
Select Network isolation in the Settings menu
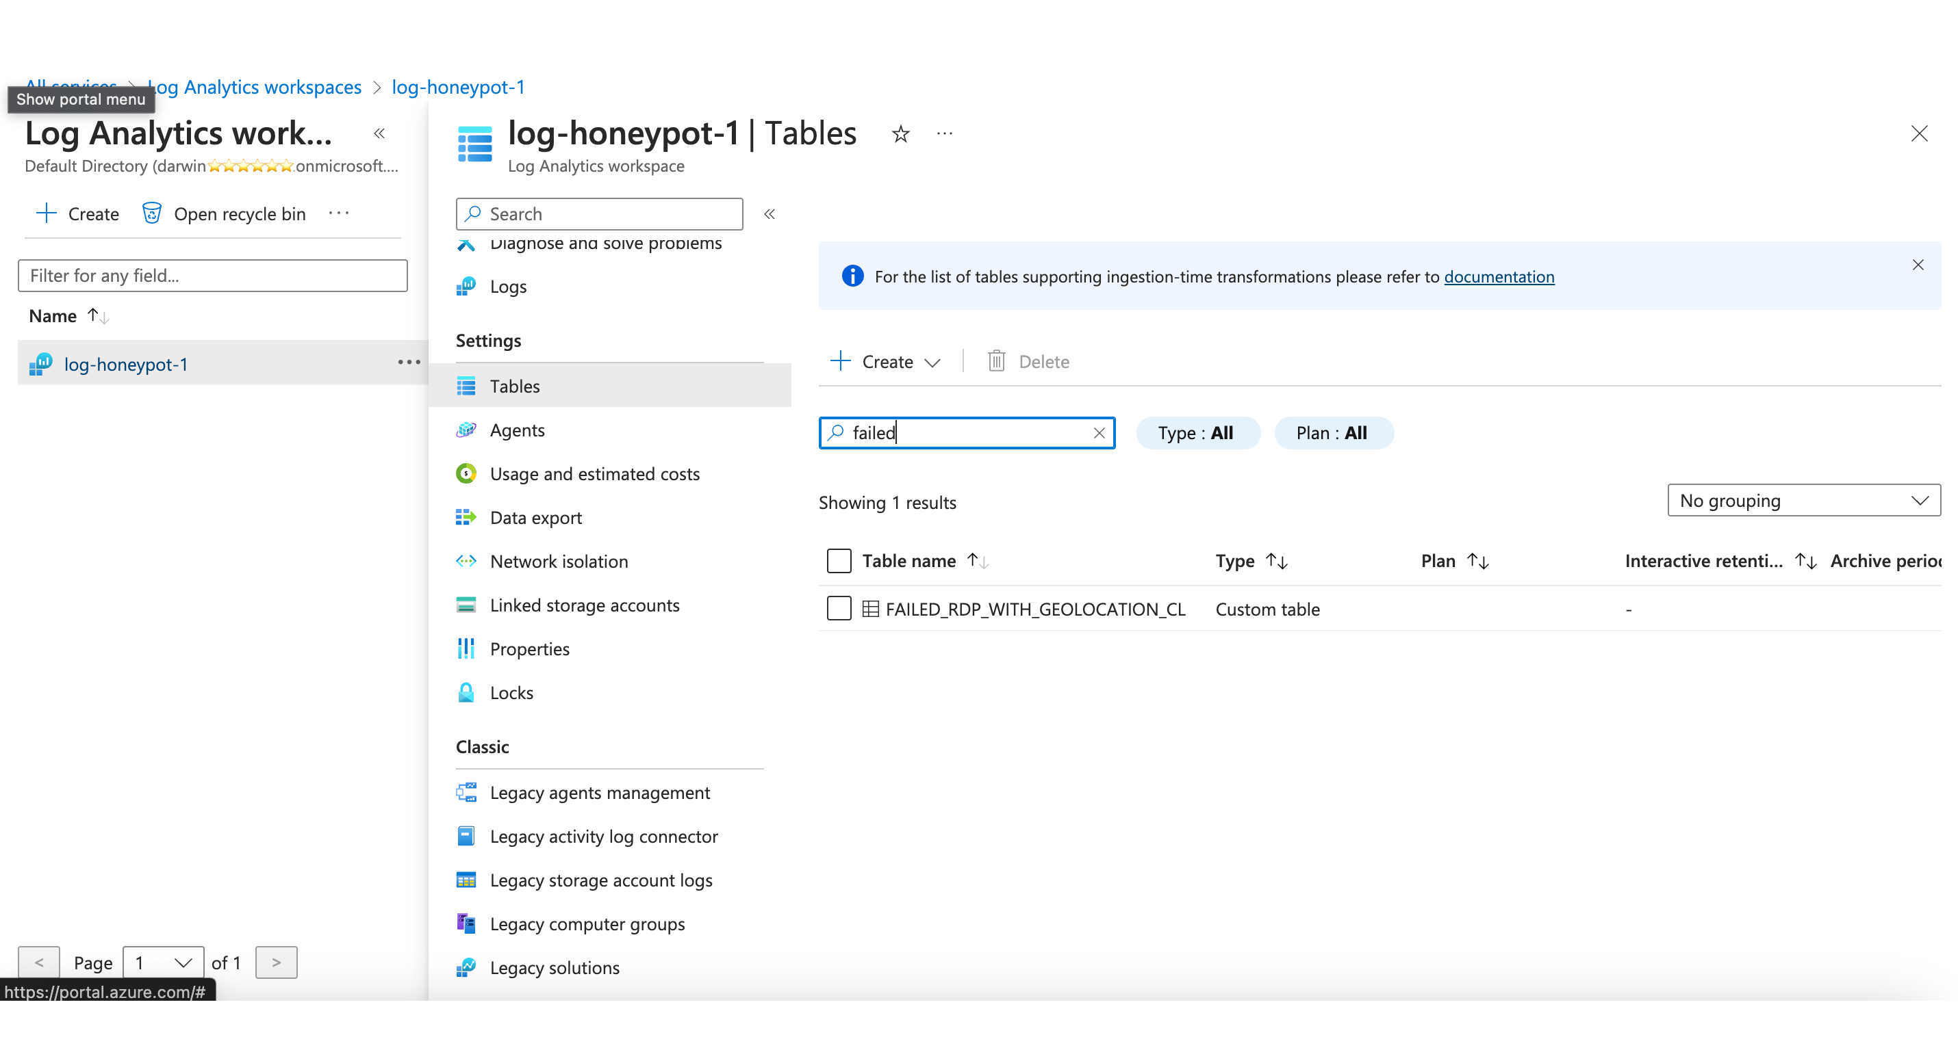point(559,561)
